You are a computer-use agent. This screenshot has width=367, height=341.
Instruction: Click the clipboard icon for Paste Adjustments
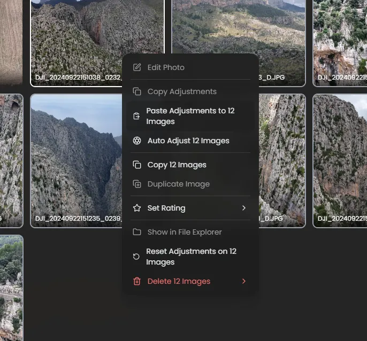(137, 116)
